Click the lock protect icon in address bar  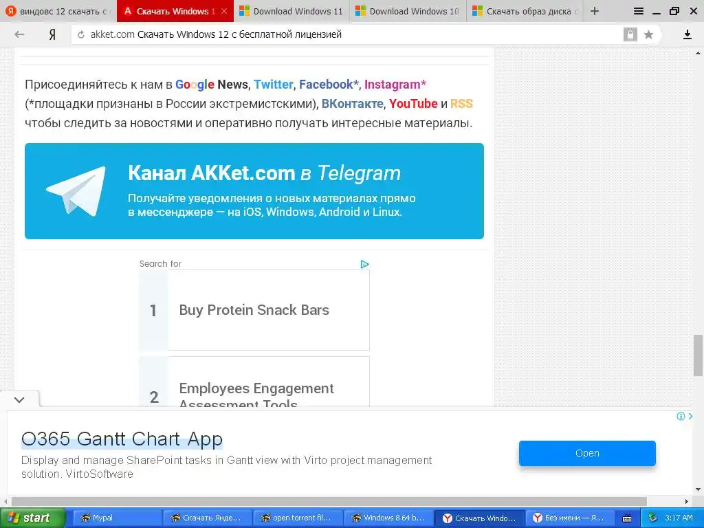(630, 34)
